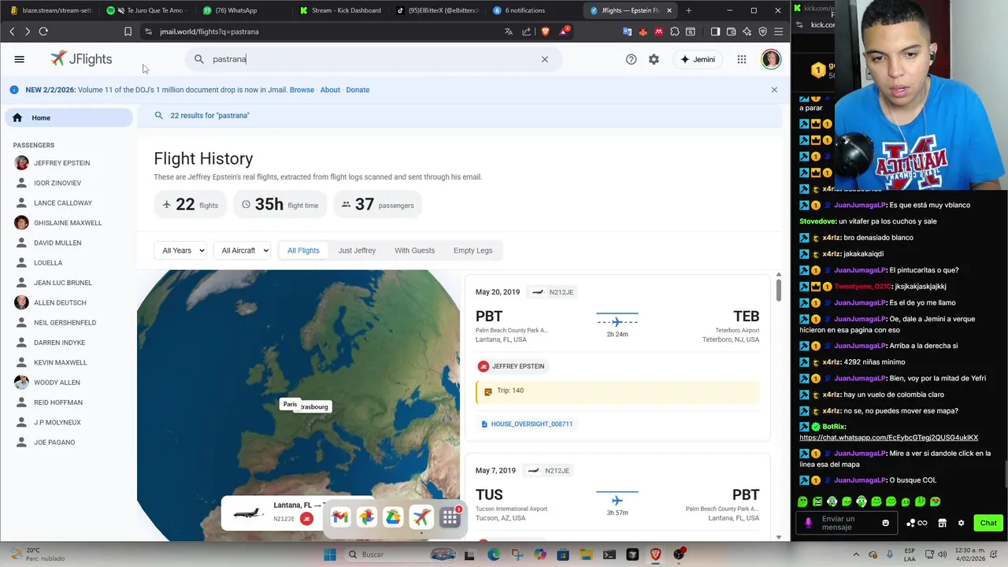This screenshot has width=1008, height=567.
Task: Select passenger Joe Pagano in the sidebar
Action: pos(54,443)
